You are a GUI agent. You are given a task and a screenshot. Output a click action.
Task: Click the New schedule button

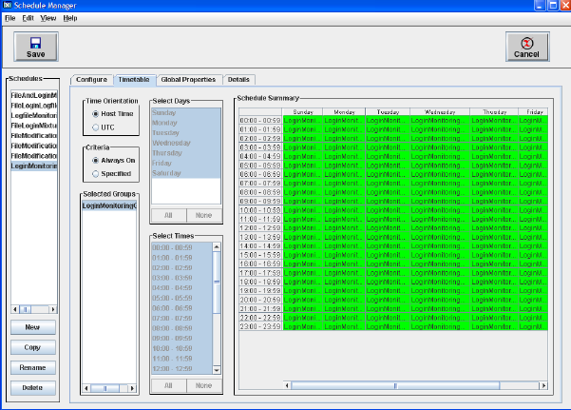pos(32,327)
